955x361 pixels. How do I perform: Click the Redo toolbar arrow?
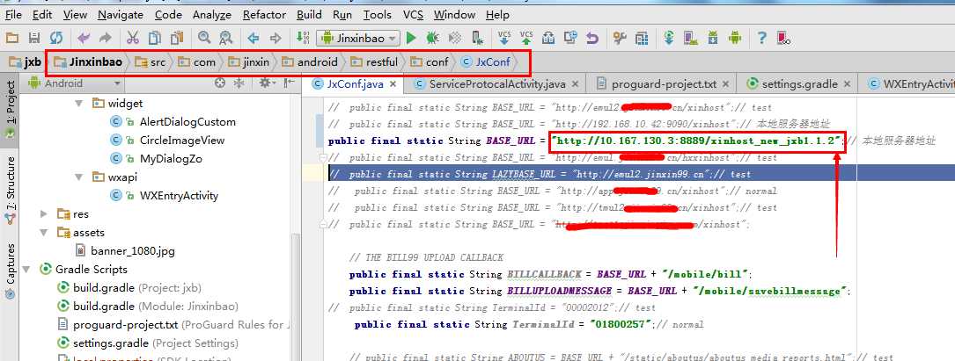point(106,38)
